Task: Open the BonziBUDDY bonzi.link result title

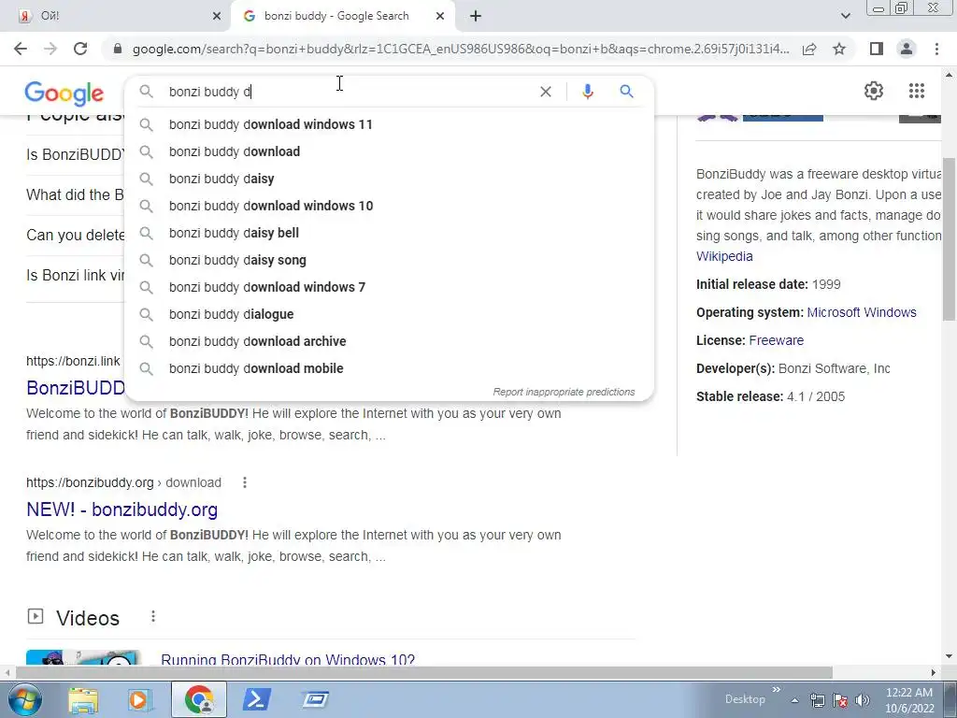Action: [75, 388]
